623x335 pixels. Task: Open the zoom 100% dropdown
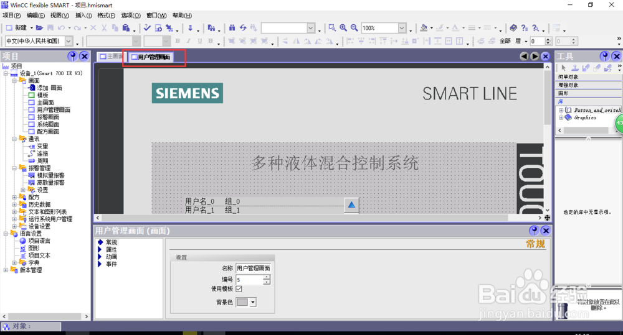click(402, 28)
